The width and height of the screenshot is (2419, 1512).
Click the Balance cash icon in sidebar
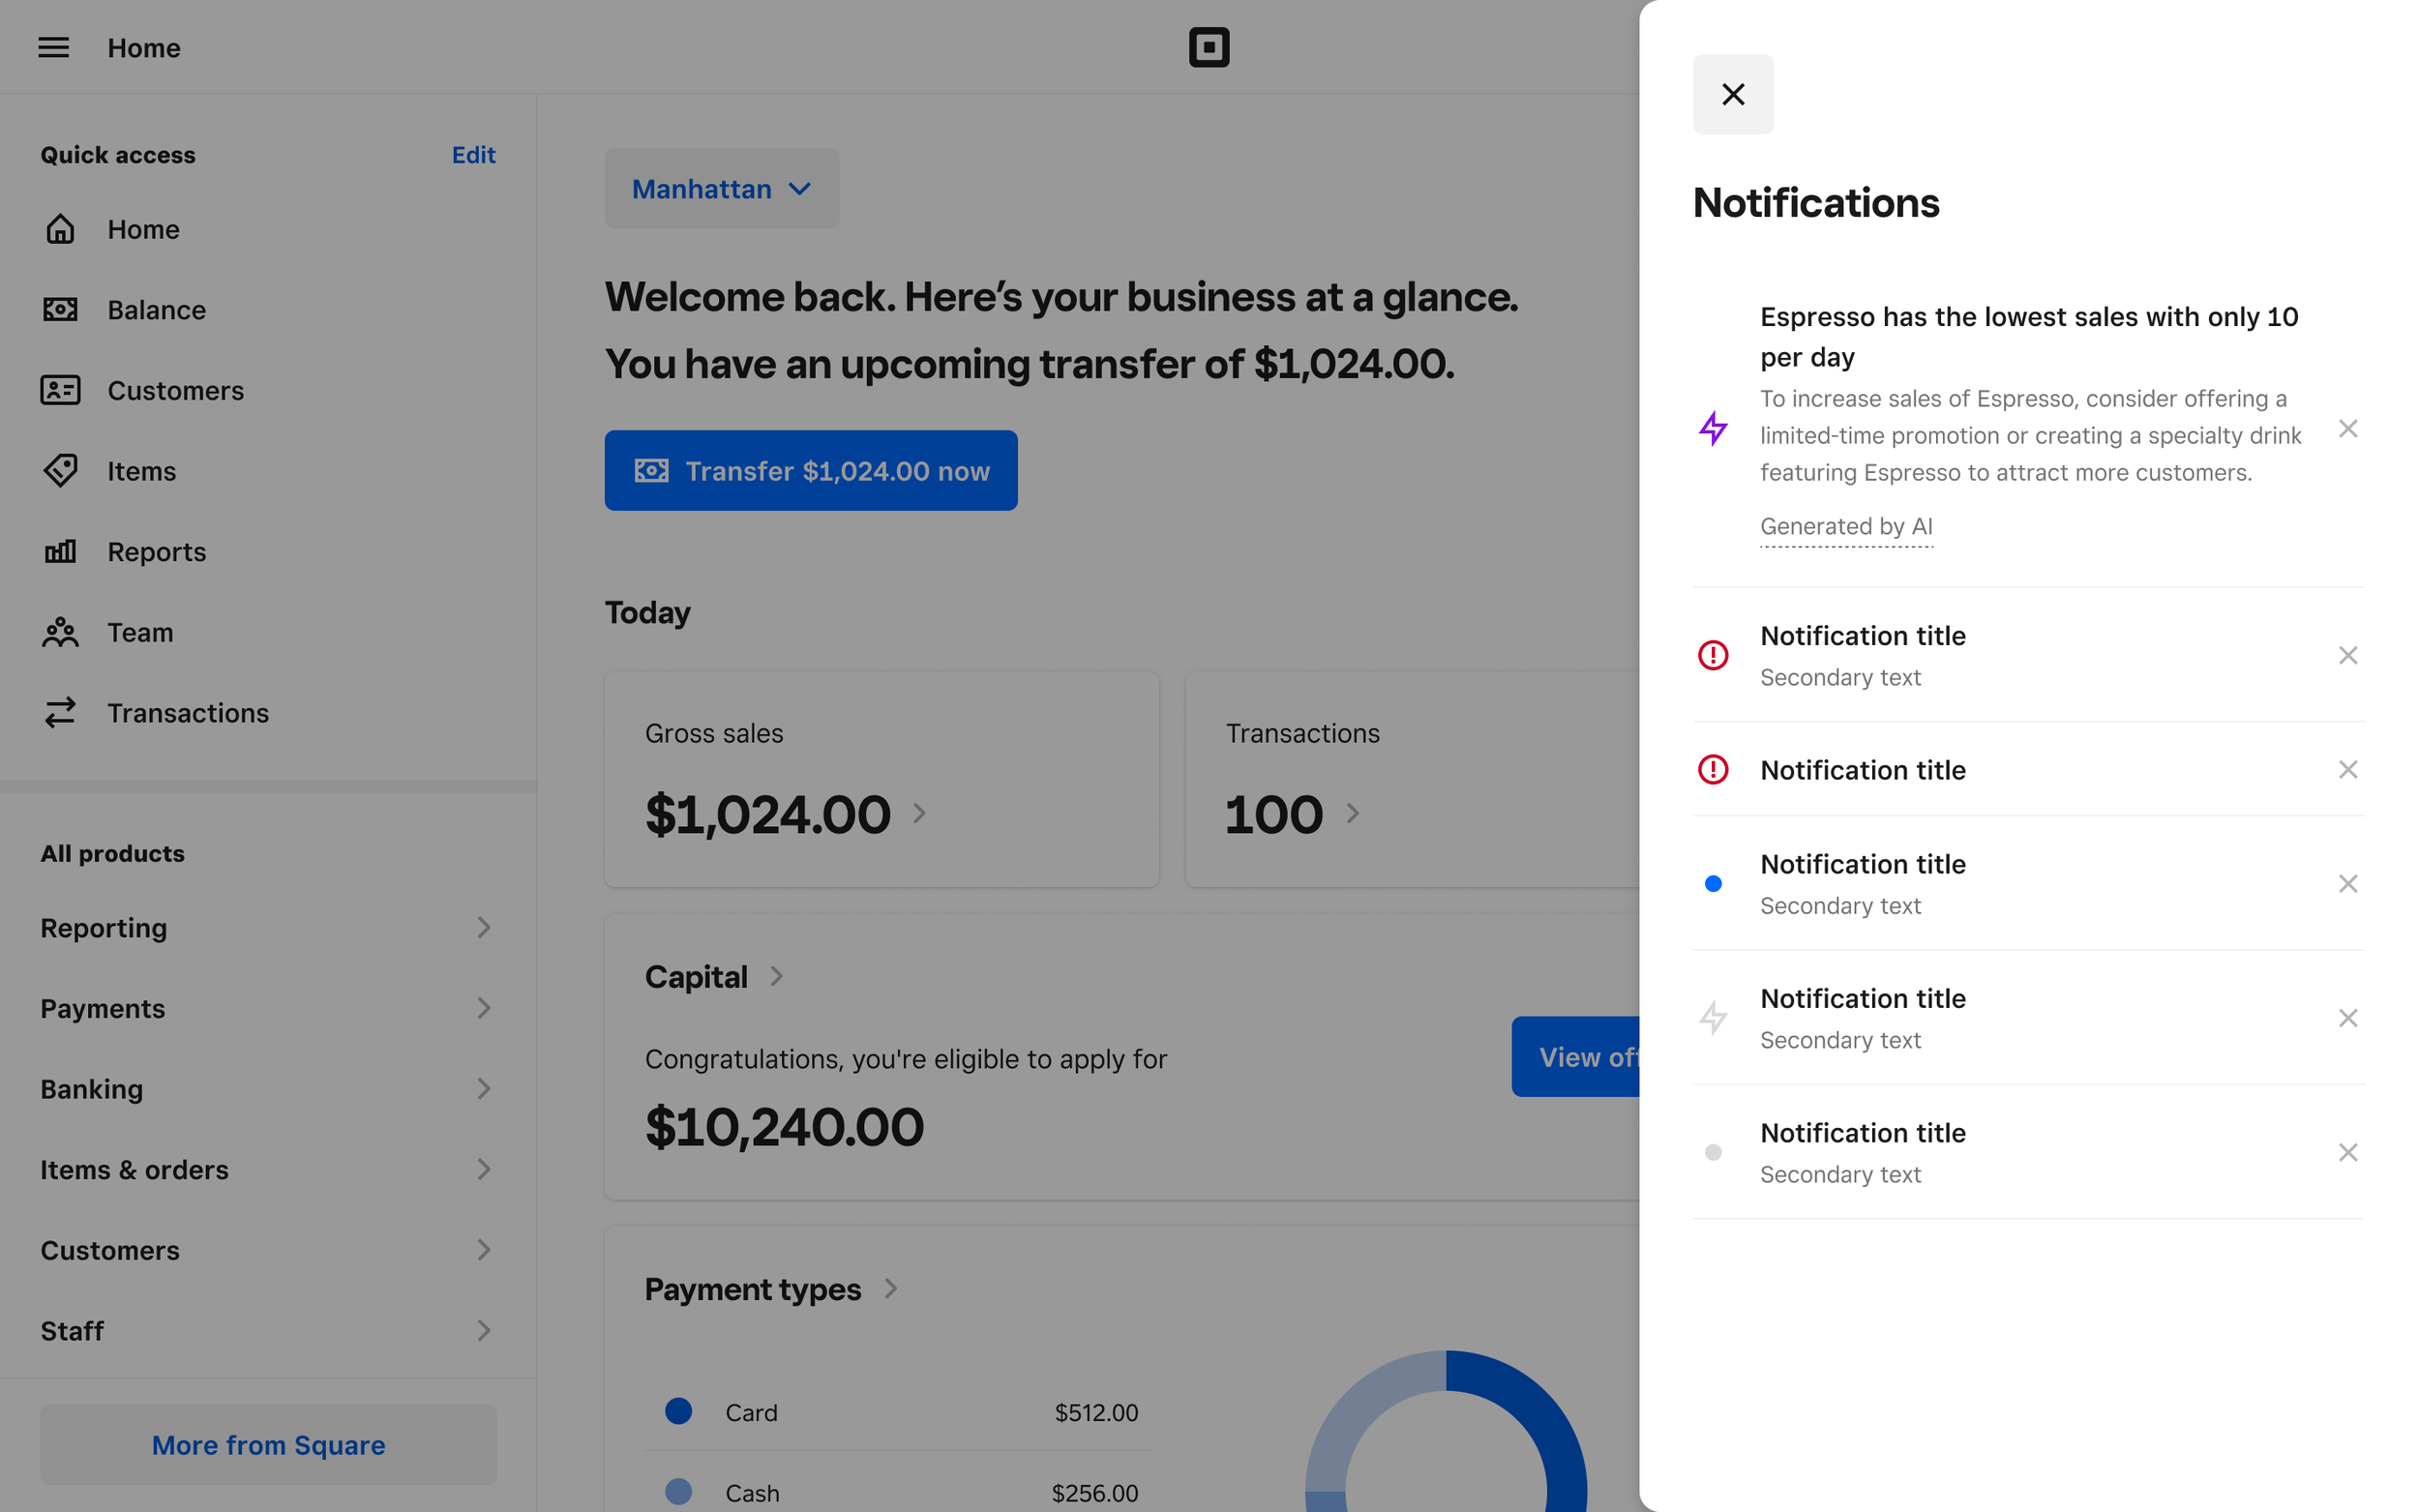click(60, 310)
